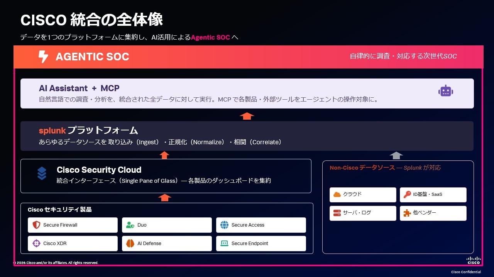
Task: Click the slide title CISCO 統合の全体像
Action: pos(91,20)
